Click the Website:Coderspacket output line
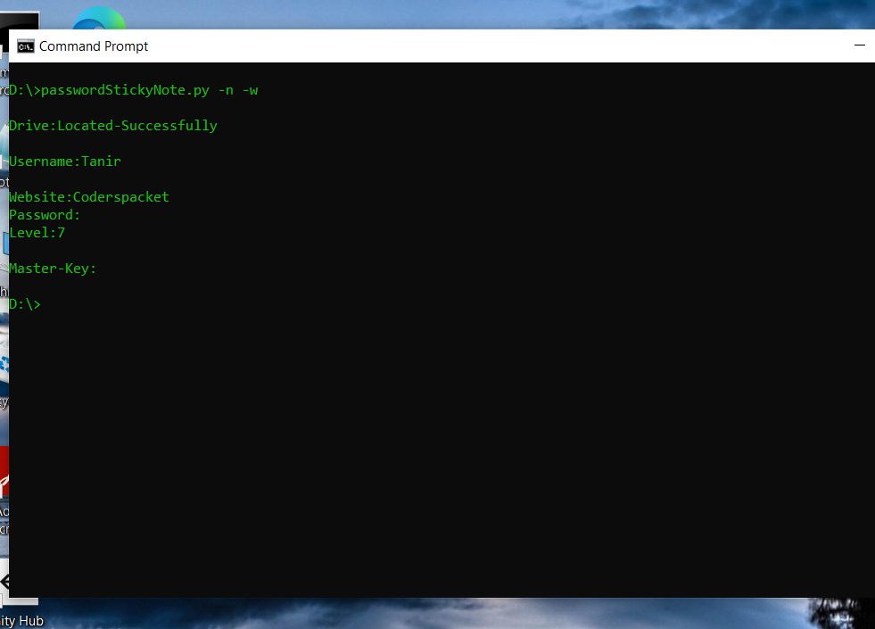This screenshot has width=875, height=629. click(89, 197)
